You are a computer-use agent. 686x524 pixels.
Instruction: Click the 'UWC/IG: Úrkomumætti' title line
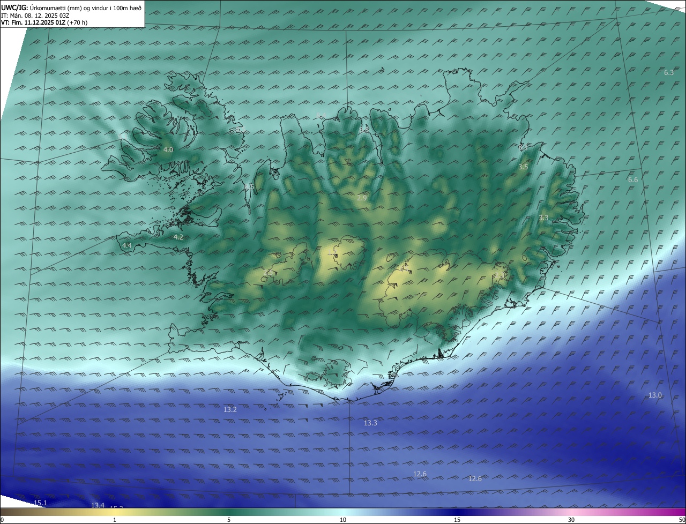[71, 8]
